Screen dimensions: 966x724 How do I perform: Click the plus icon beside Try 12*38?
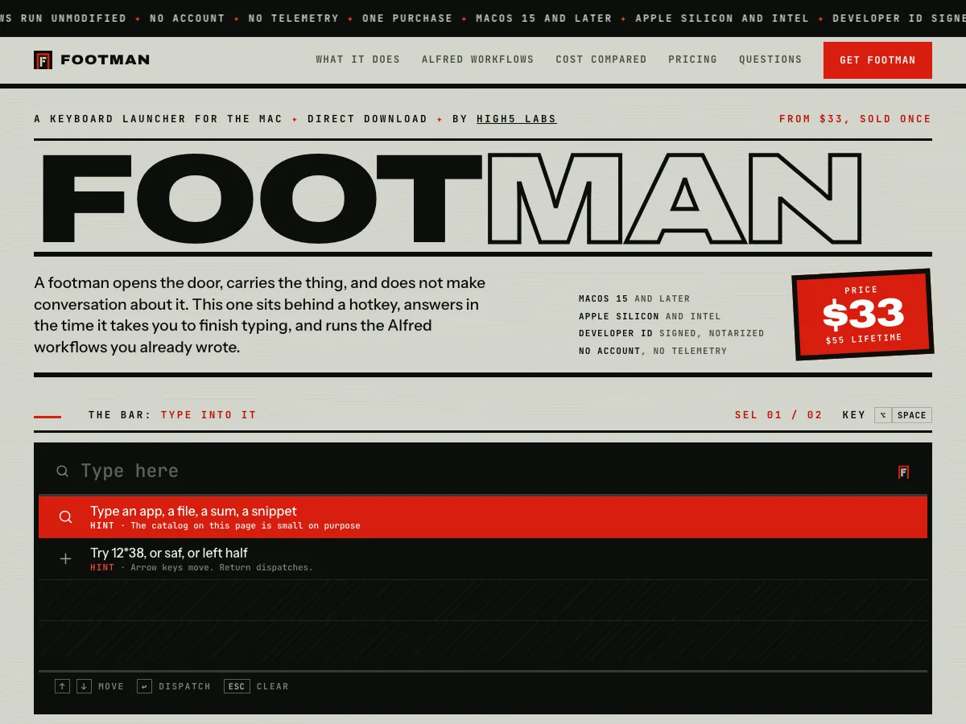tap(66, 558)
